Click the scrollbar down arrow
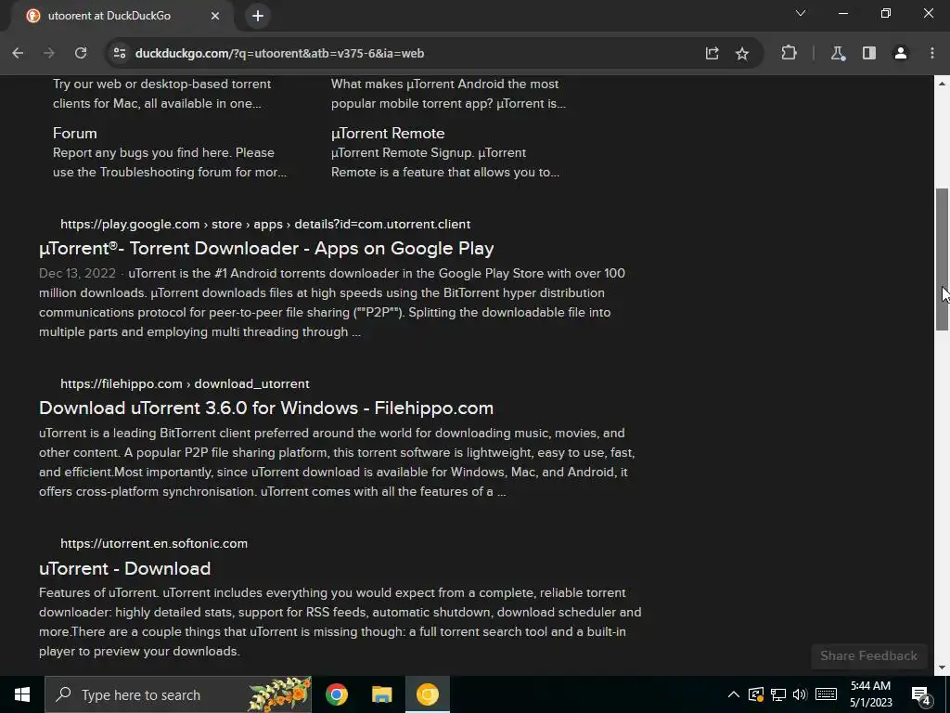The width and height of the screenshot is (950, 713). click(942, 668)
